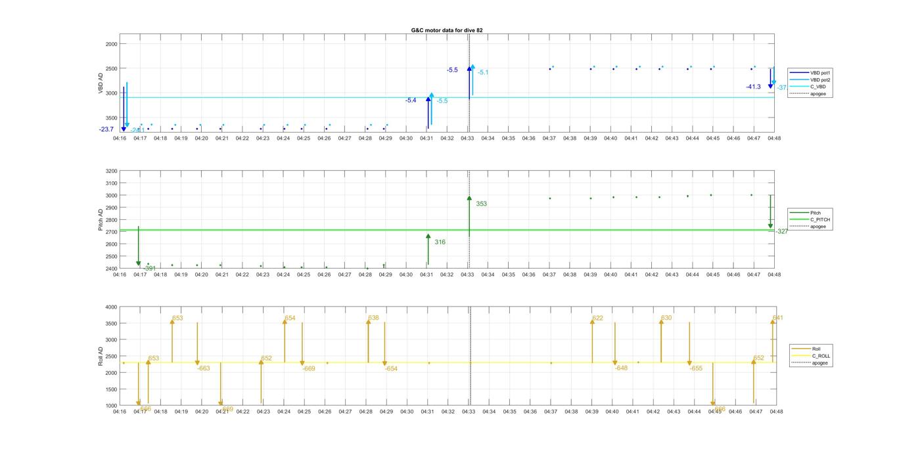Click the "-5.1" data label in VBD plot
This screenshot has height=455, width=920.
click(x=483, y=73)
